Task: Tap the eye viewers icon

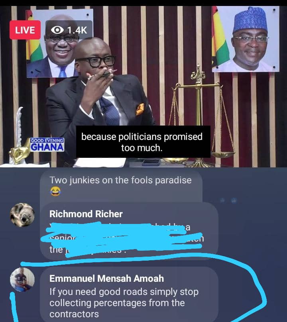Action: point(57,30)
